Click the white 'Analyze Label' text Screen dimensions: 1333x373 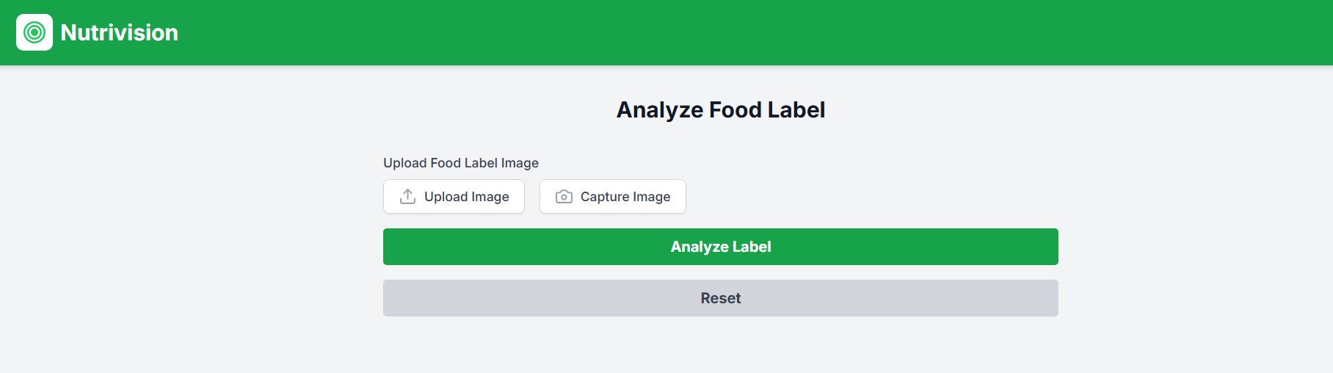[720, 247]
